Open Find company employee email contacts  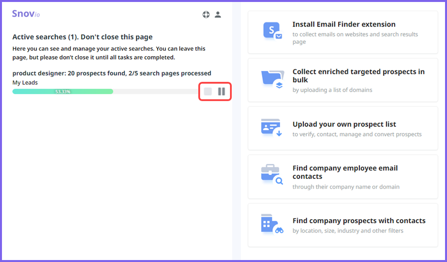[x=343, y=177]
